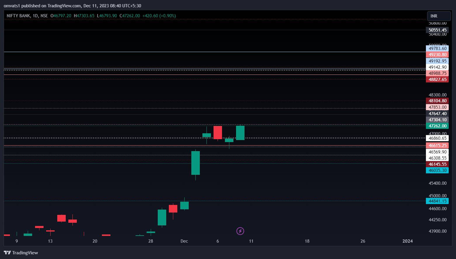The height and width of the screenshot is (259, 456).
Task: Select the 44841.15 price label
Action: click(437, 201)
